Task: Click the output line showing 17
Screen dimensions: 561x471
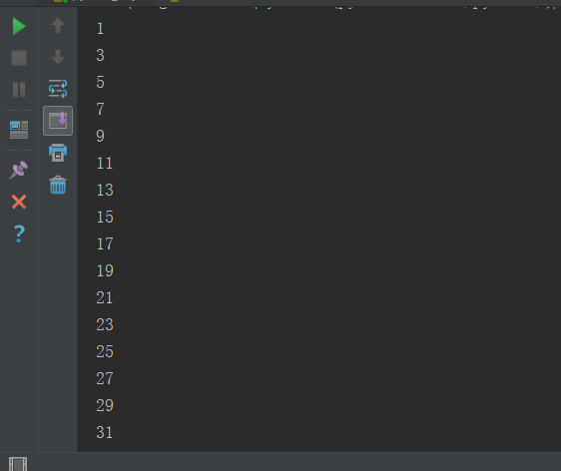Action: [x=105, y=243]
